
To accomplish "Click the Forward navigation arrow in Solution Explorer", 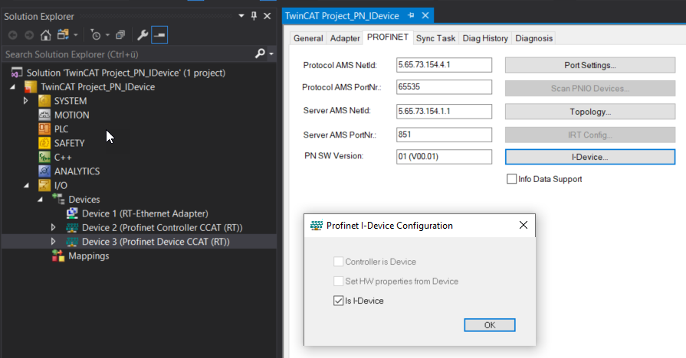I will pyautogui.click(x=29, y=35).
